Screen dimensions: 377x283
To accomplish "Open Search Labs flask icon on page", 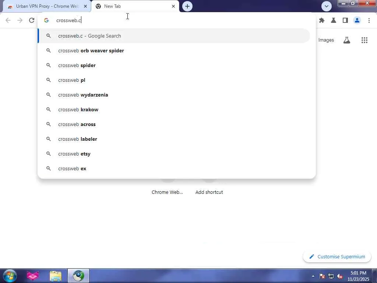I will tap(347, 40).
